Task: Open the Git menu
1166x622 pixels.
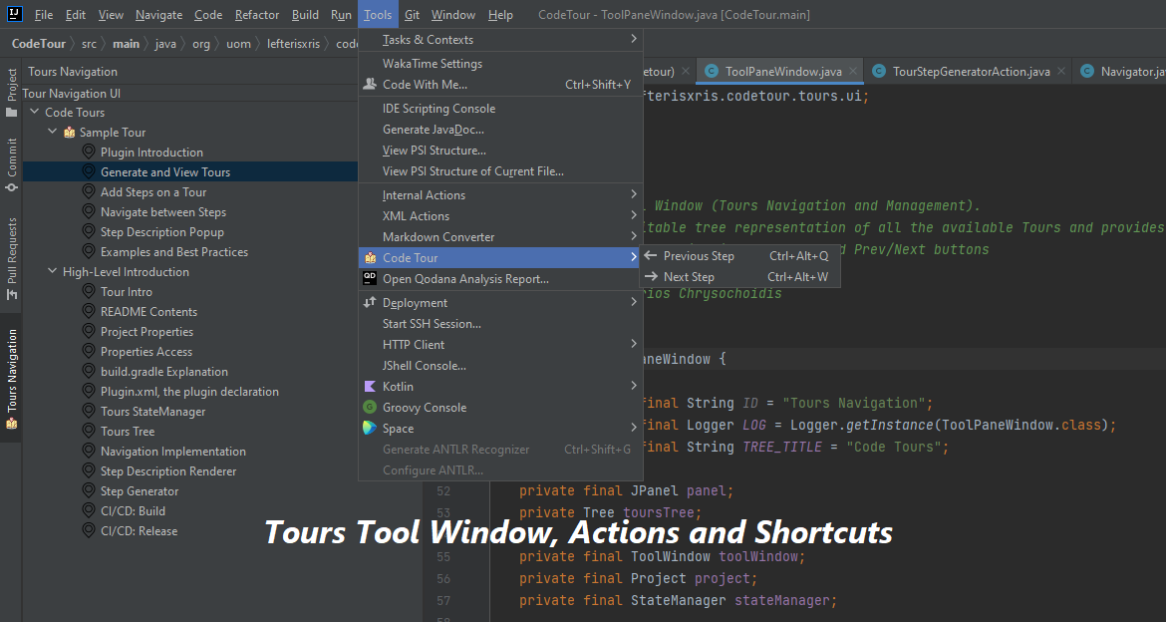Action: point(412,15)
